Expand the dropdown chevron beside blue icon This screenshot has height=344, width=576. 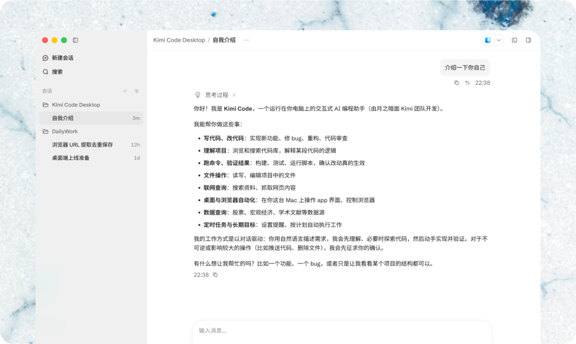499,40
